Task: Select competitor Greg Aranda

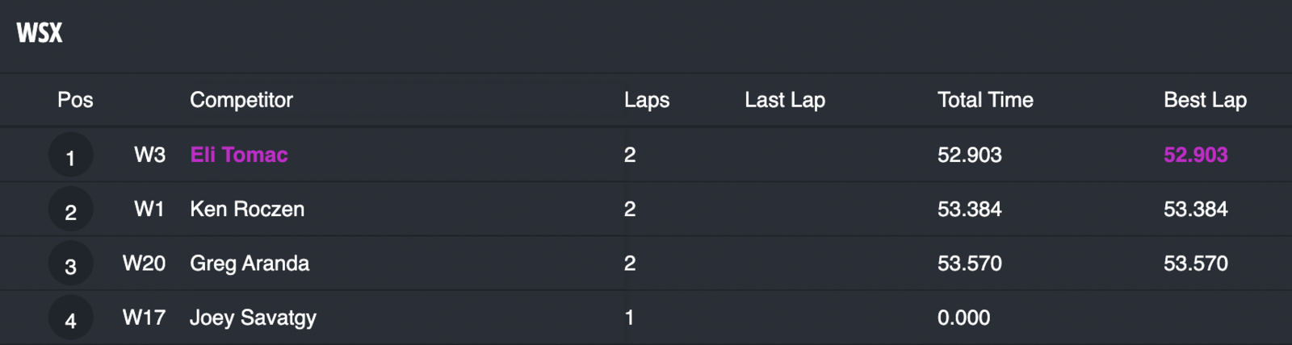Action: pyautogui.click(x=249, y=263)
